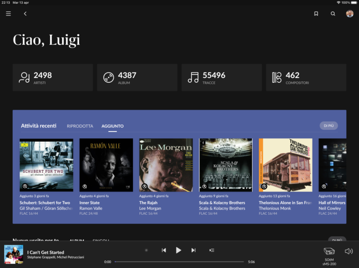Open the user profile avatar

coord(350,14)
